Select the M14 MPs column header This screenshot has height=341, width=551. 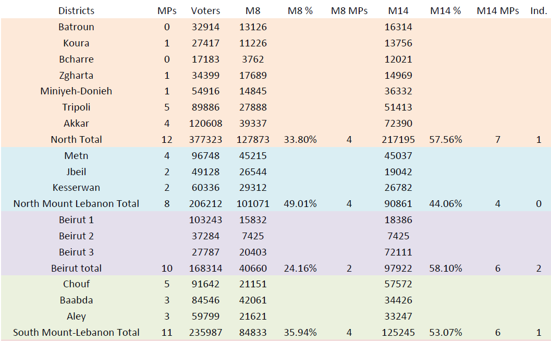coord(498,10)
